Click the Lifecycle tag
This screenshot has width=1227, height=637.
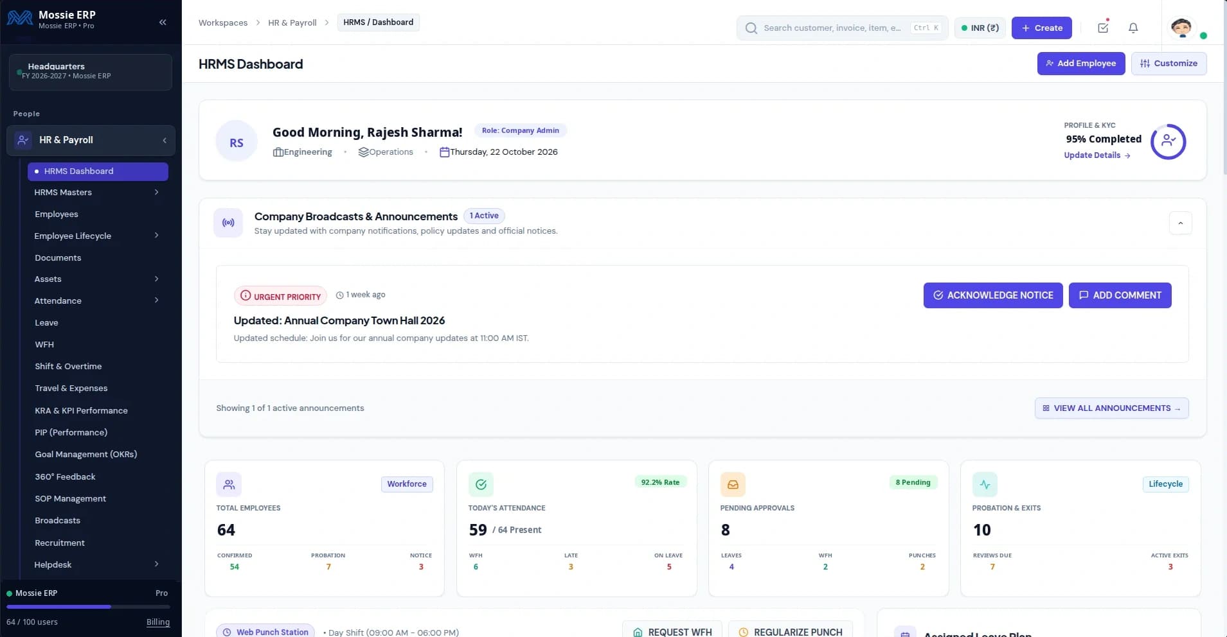pyautogui.click(x=1165, y=484)
